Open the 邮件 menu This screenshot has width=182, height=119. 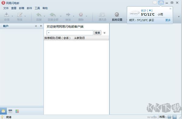29,8
